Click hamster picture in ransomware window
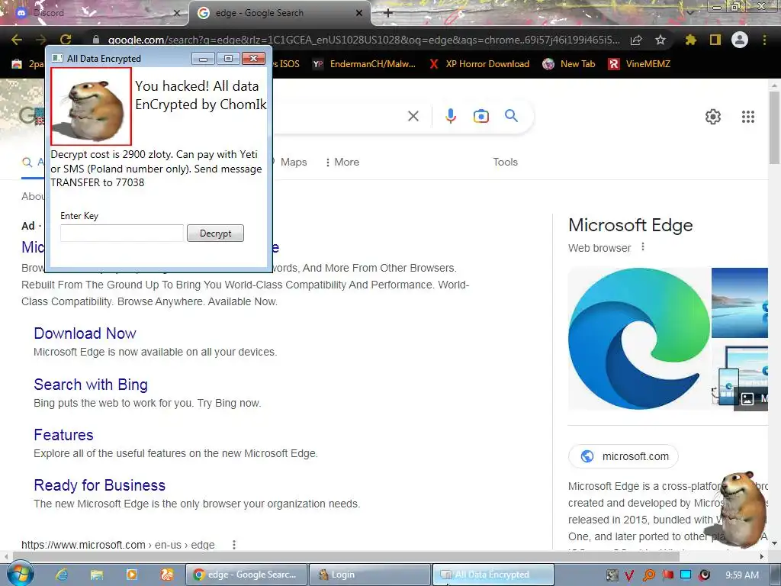Viewport: 781px width, 586px height. click(x=92, y=106)
